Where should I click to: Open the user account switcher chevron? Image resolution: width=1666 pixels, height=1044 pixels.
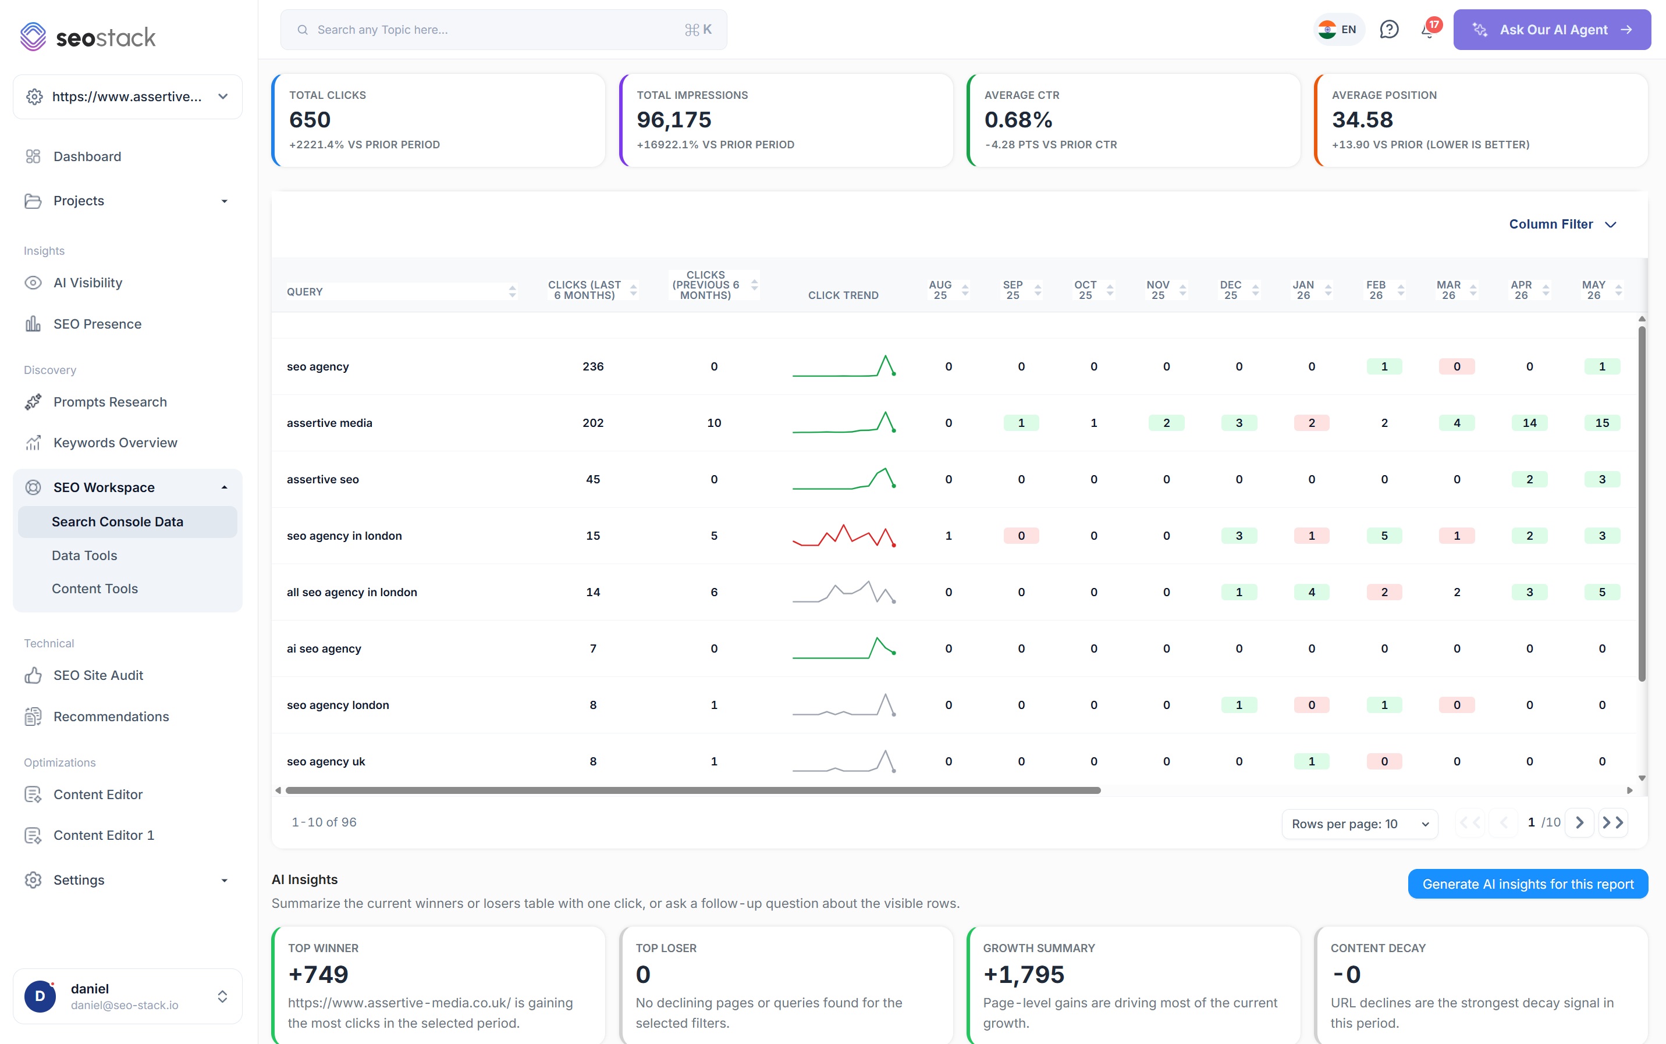click(222, 996)
